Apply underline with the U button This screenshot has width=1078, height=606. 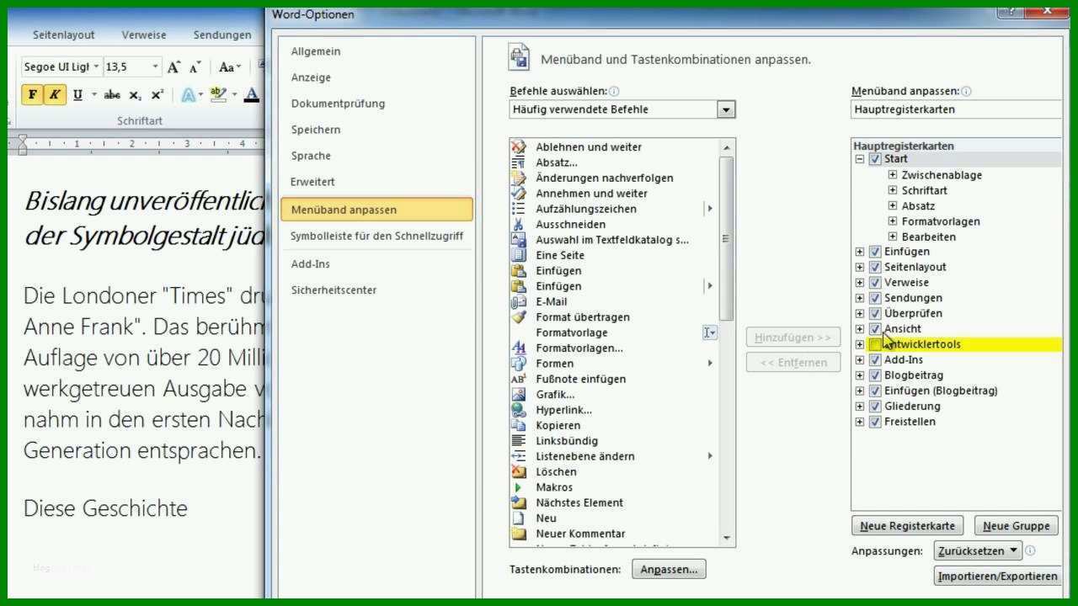(77, 94)
